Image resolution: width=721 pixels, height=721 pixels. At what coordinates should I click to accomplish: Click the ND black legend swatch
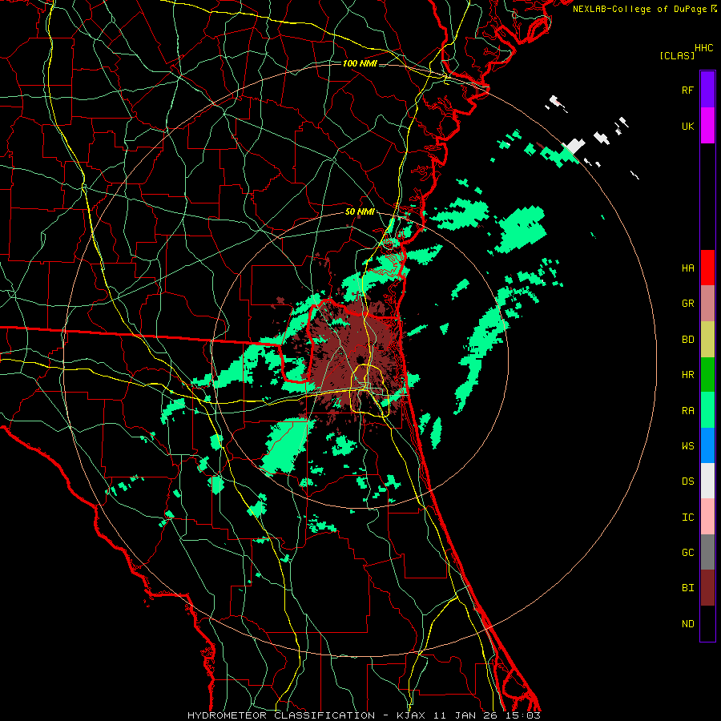pos(707,623)
